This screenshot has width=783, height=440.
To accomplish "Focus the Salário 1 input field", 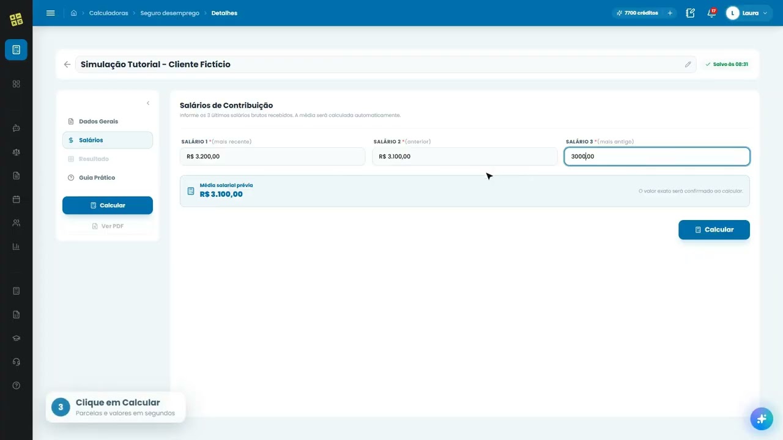I will click(272, 156).
